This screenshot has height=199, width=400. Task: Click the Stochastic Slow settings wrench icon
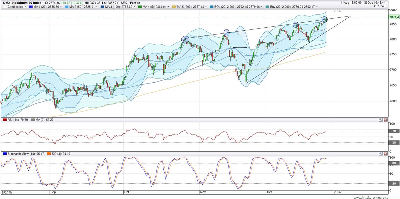coord(380,153)
